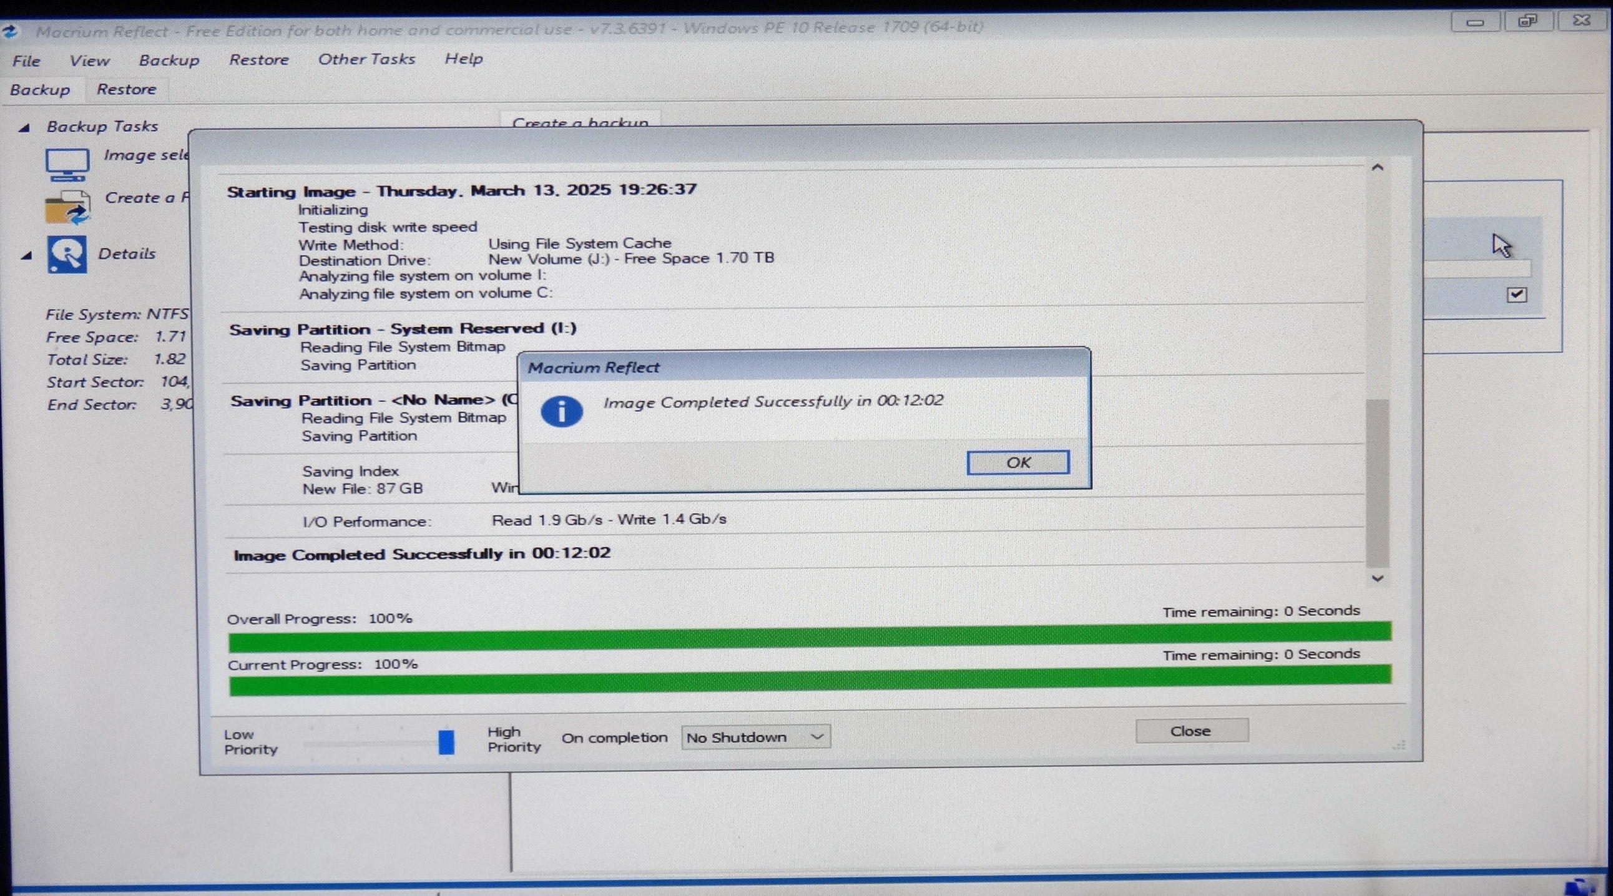1613x896 pixels.
Task: Click the Create a File backup folder icon
Action: 67,207
